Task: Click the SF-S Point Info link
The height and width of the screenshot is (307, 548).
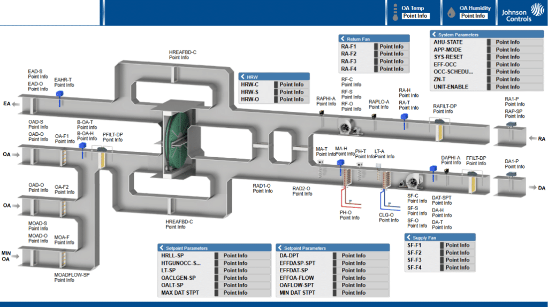Action: point(417,213)
